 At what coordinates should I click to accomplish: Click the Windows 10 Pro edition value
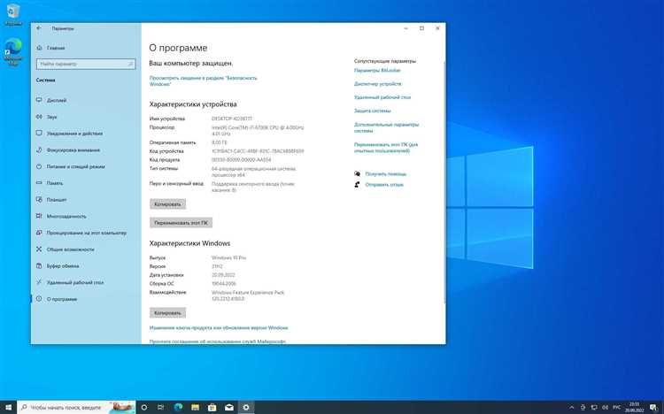[x=228, y=257]
